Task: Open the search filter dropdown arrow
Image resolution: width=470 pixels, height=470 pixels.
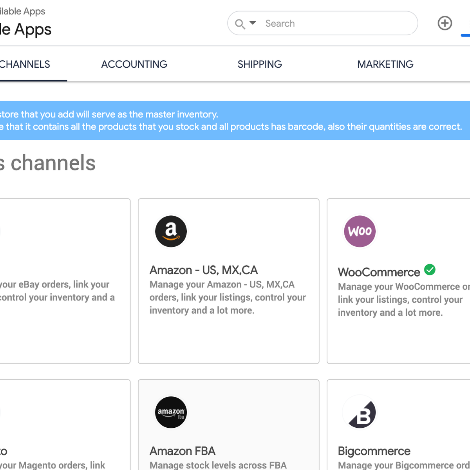Action: coord(253,23)
